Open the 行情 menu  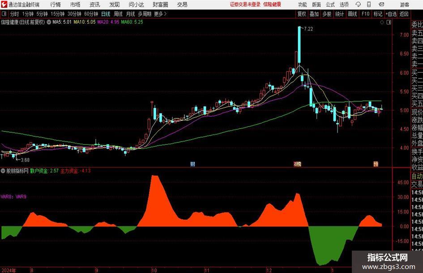pyautogui.click(x=56, y=4)
